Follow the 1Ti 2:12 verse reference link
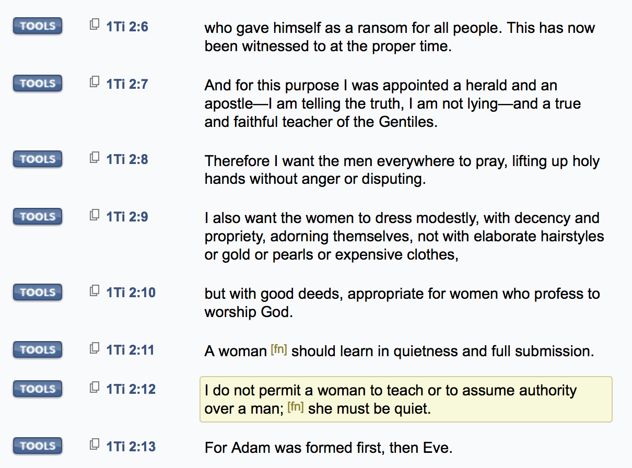The height and width of the screenshot is (468, 632). pyautogui.click(x=131, y=389)
